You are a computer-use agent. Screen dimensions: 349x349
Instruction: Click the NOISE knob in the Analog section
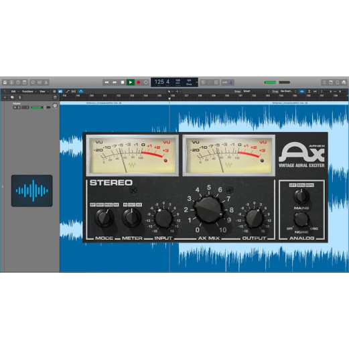click(x=301, y=219)
